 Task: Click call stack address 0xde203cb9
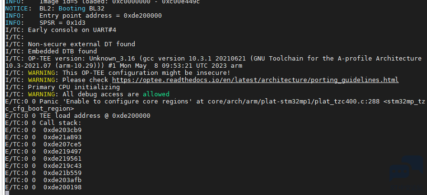pyautogui.click(x=63, y=130)
